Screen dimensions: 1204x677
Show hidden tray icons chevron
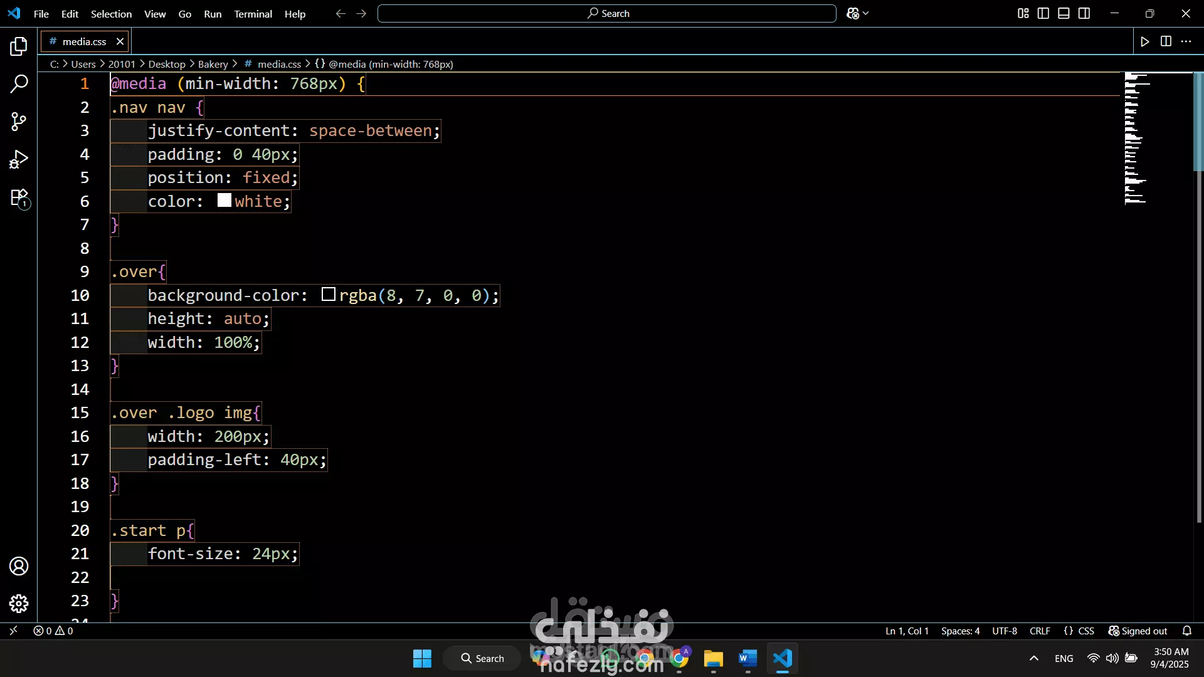1034,658
